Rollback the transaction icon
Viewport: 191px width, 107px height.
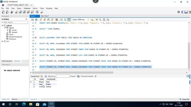pos(65,20)
